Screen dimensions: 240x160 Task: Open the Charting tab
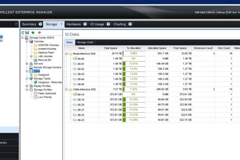click(119, 24)
